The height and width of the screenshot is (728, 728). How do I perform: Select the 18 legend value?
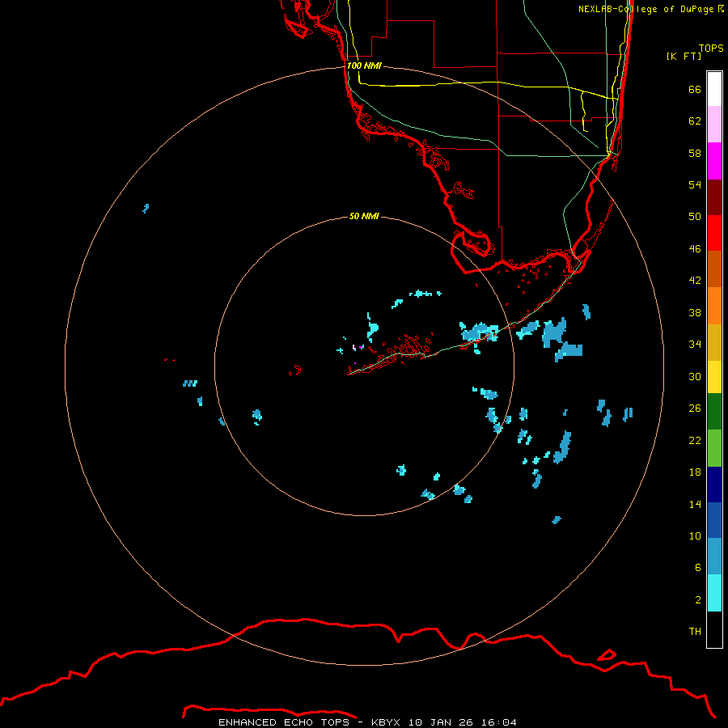coord(695,472)
